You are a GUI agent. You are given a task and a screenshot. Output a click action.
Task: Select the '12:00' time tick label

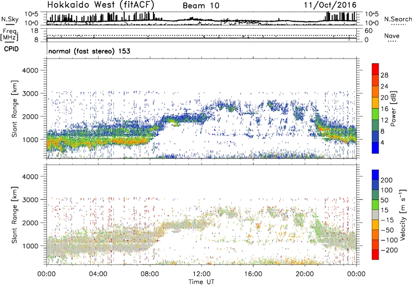pyautogui.click(x=201, y=274)
